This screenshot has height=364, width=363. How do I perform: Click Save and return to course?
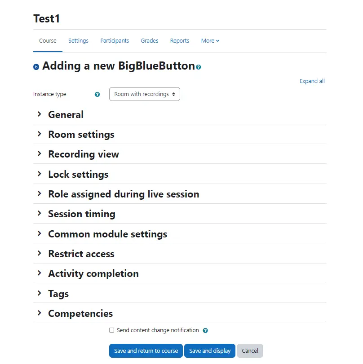click(146, 351)
